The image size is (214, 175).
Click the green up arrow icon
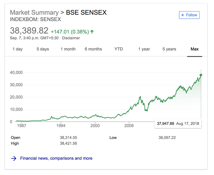92,31
